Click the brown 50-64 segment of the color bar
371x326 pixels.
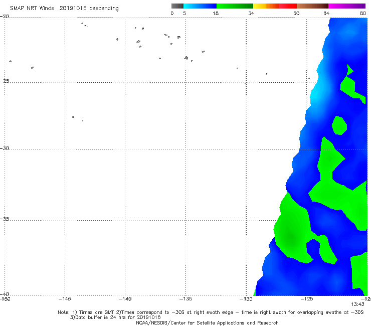point(312,6)
